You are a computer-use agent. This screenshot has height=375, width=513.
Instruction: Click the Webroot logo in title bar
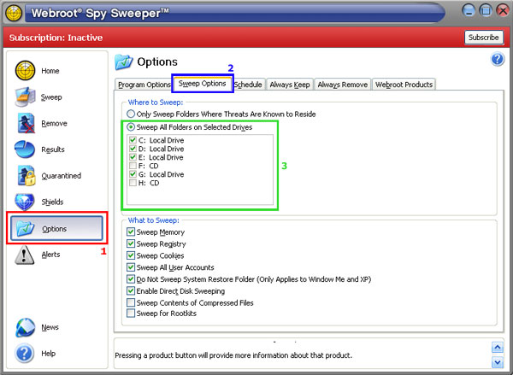coord(14,13)
